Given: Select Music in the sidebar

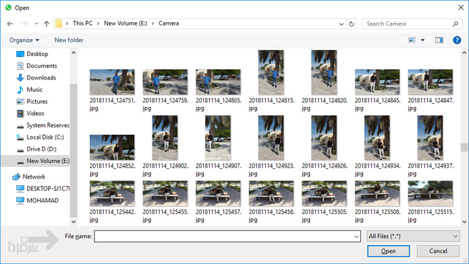Looking at the screenshot, I should point(34,89).
